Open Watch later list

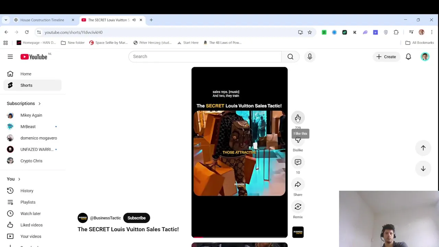point(32,213)
